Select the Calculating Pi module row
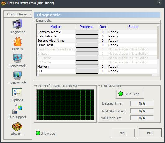 tap(97, 36)
